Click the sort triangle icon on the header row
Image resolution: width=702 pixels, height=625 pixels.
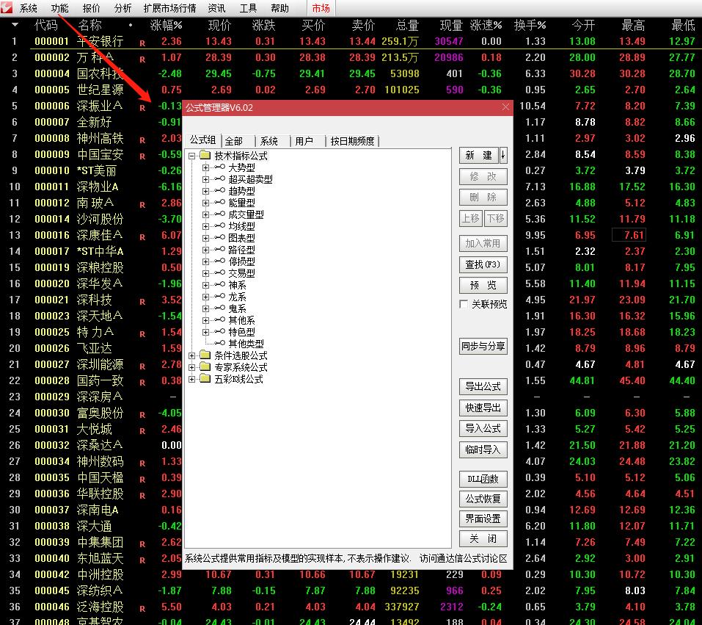point(15,24)
